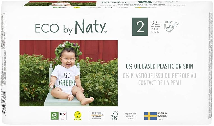Click the size 2 green square
The image size is (214, 126).
(140, 27)
